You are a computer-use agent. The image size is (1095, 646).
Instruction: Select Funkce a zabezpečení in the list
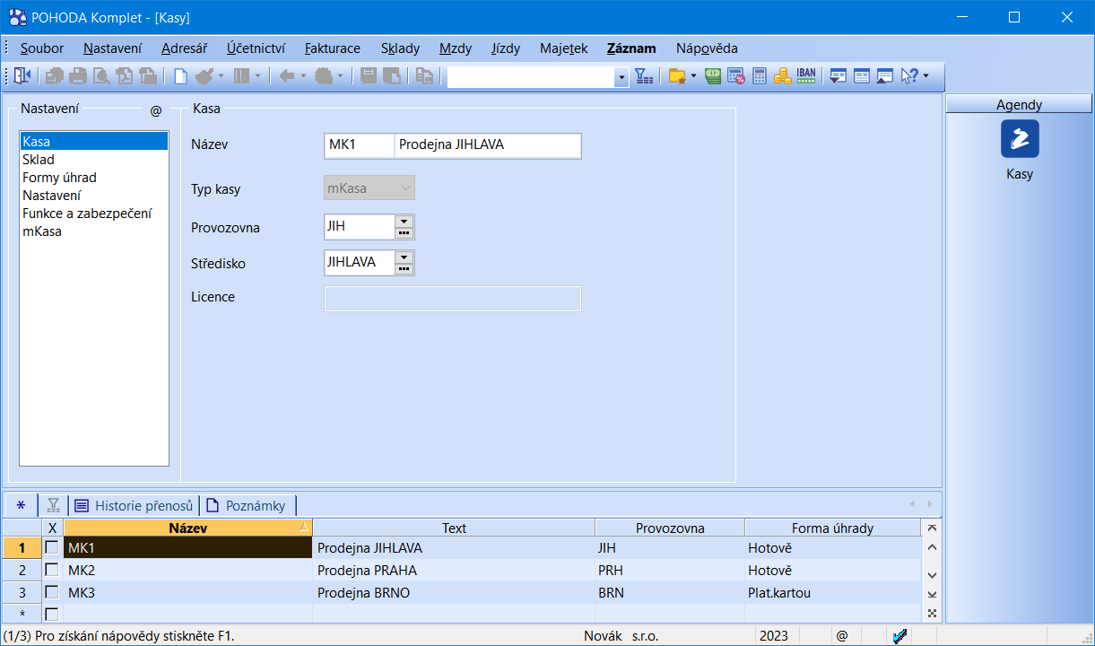(94, 214)
